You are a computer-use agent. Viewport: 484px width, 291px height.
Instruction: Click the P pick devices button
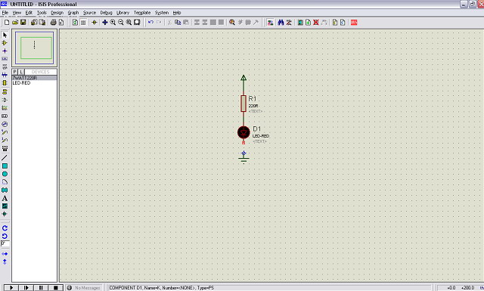(x=15, y=72)
